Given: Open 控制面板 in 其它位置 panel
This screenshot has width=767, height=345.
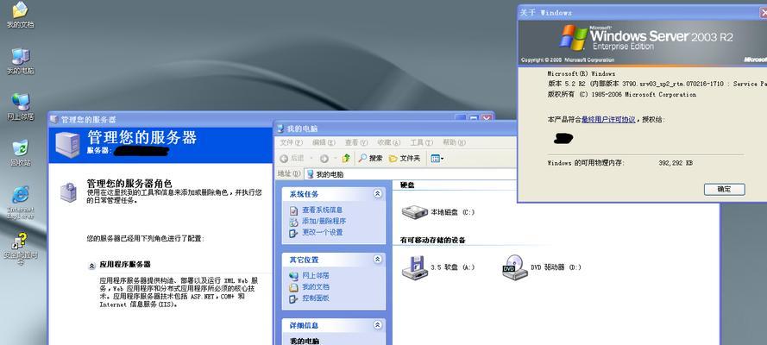Looking at the screenshot, I should (x=316, y=298).
